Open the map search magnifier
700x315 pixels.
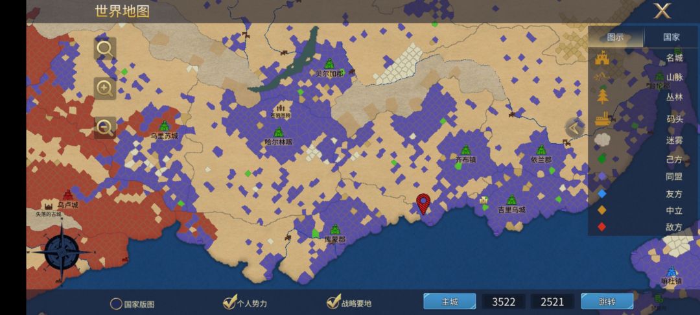(105, 49)
